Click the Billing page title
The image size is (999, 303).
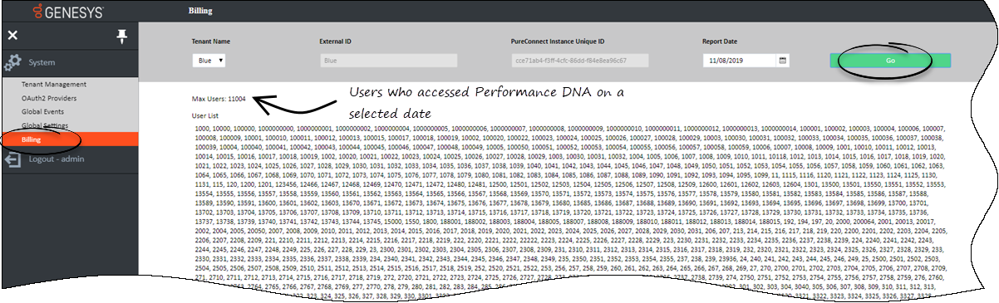tap(200, 12)
